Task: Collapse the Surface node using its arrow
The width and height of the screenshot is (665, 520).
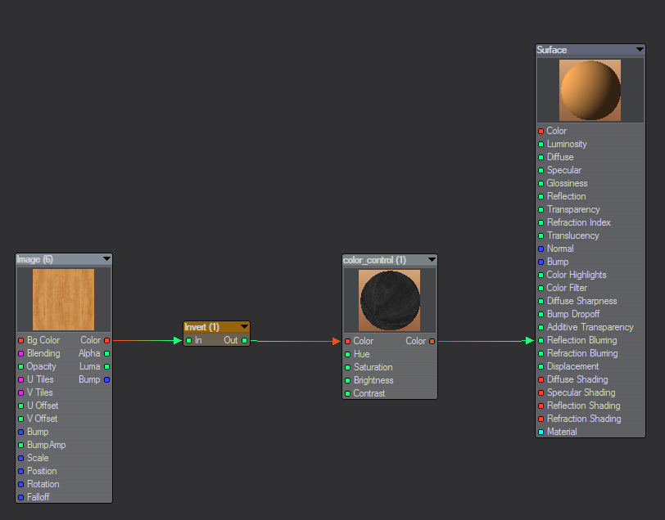Action: [x=639, y=50]
